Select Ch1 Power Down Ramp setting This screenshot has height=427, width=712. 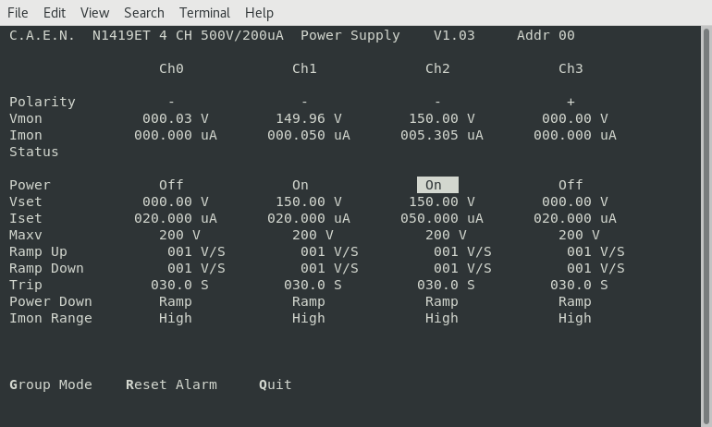point(309,301)
